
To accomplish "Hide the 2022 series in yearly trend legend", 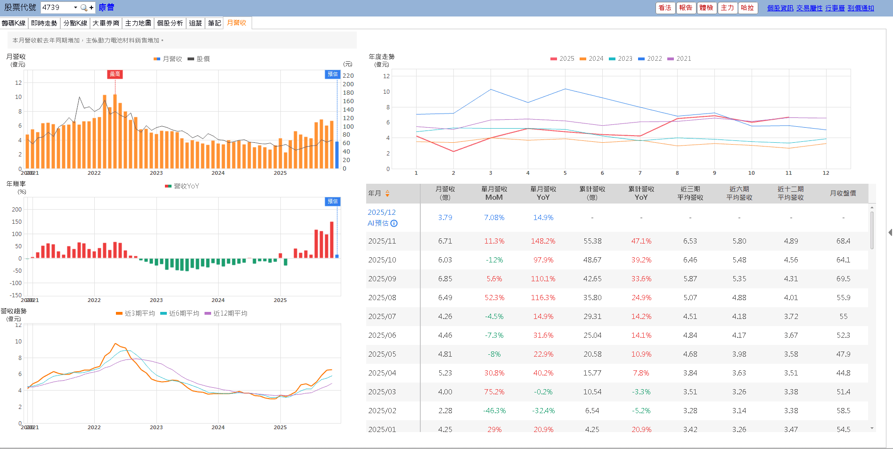I will [650, 58].
